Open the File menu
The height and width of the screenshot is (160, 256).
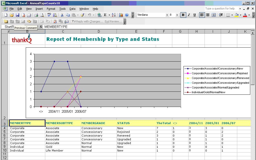[11, 9]
